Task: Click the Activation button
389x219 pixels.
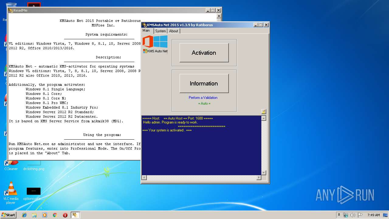Action: [204, 53]
